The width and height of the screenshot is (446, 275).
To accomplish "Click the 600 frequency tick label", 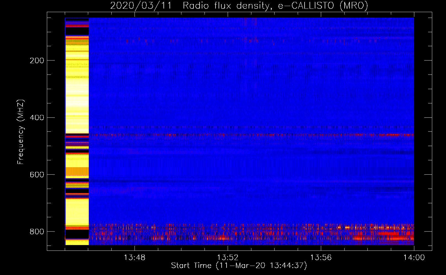I will coord(37,175).
